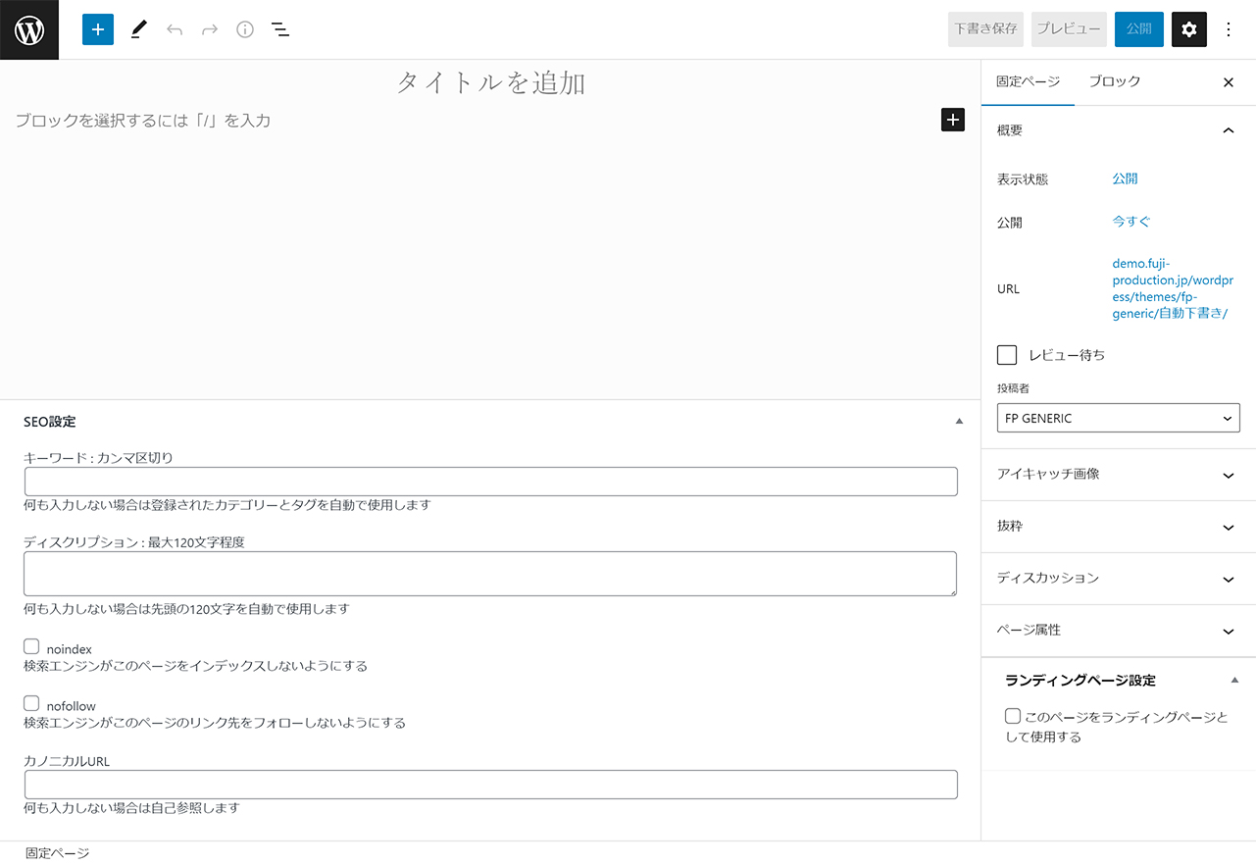Check the noindex checkbox
This screenshot has height=865, width=1256.
click(31, 646)
